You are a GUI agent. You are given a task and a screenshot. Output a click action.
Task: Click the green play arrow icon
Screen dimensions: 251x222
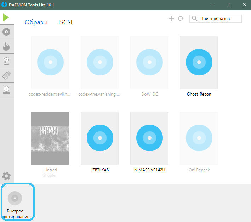click(6, 17)
